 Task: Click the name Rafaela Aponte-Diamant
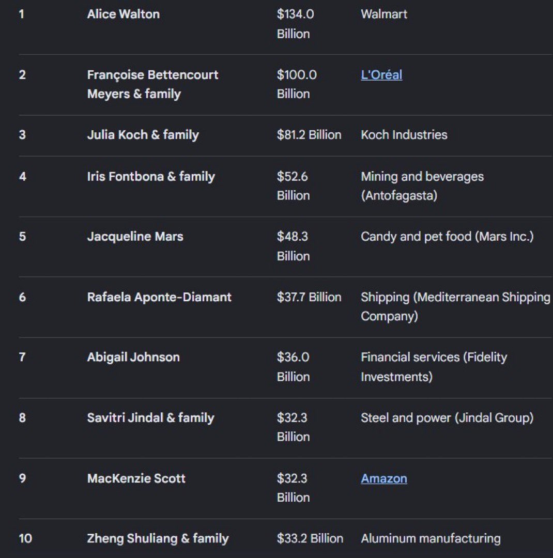click(159, 297)
